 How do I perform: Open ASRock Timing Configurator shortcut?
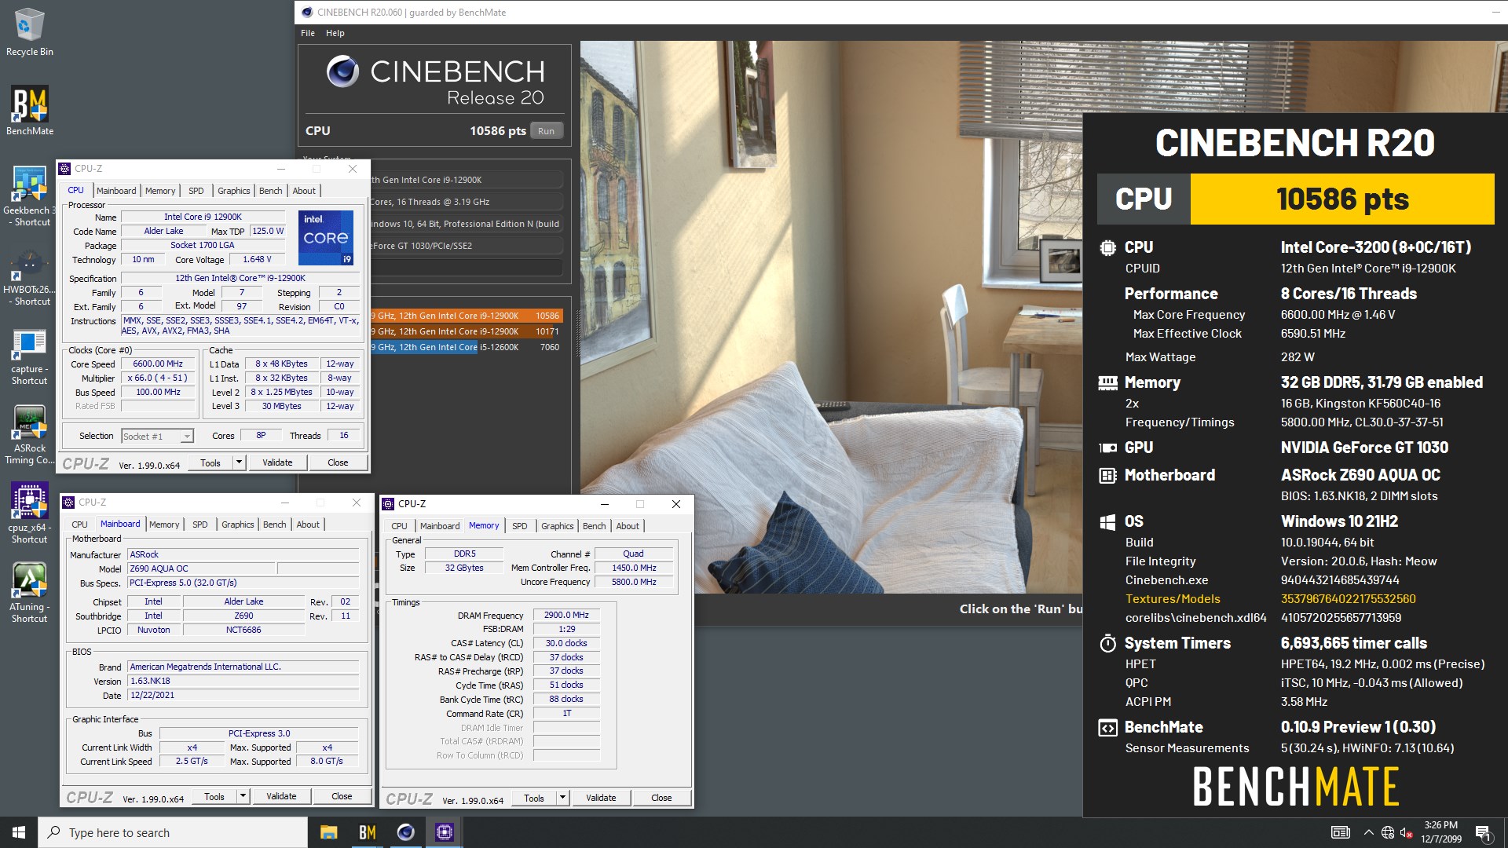pyautogui.click(x=30, y=436)
